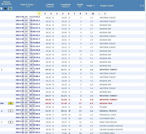Go to results page 8

(80, 13)
